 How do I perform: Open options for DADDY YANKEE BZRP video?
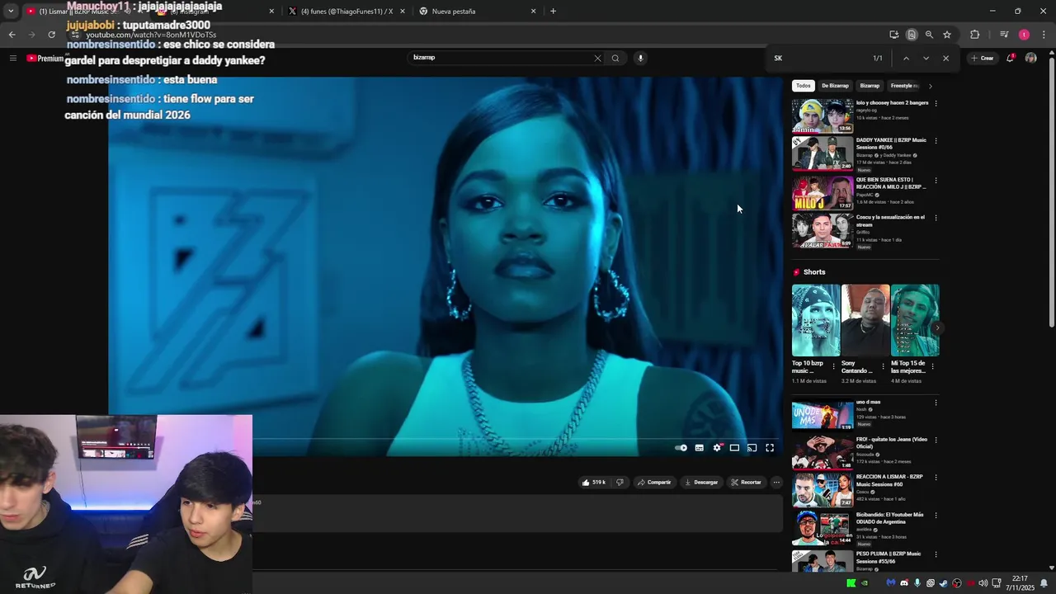point(936,141)
